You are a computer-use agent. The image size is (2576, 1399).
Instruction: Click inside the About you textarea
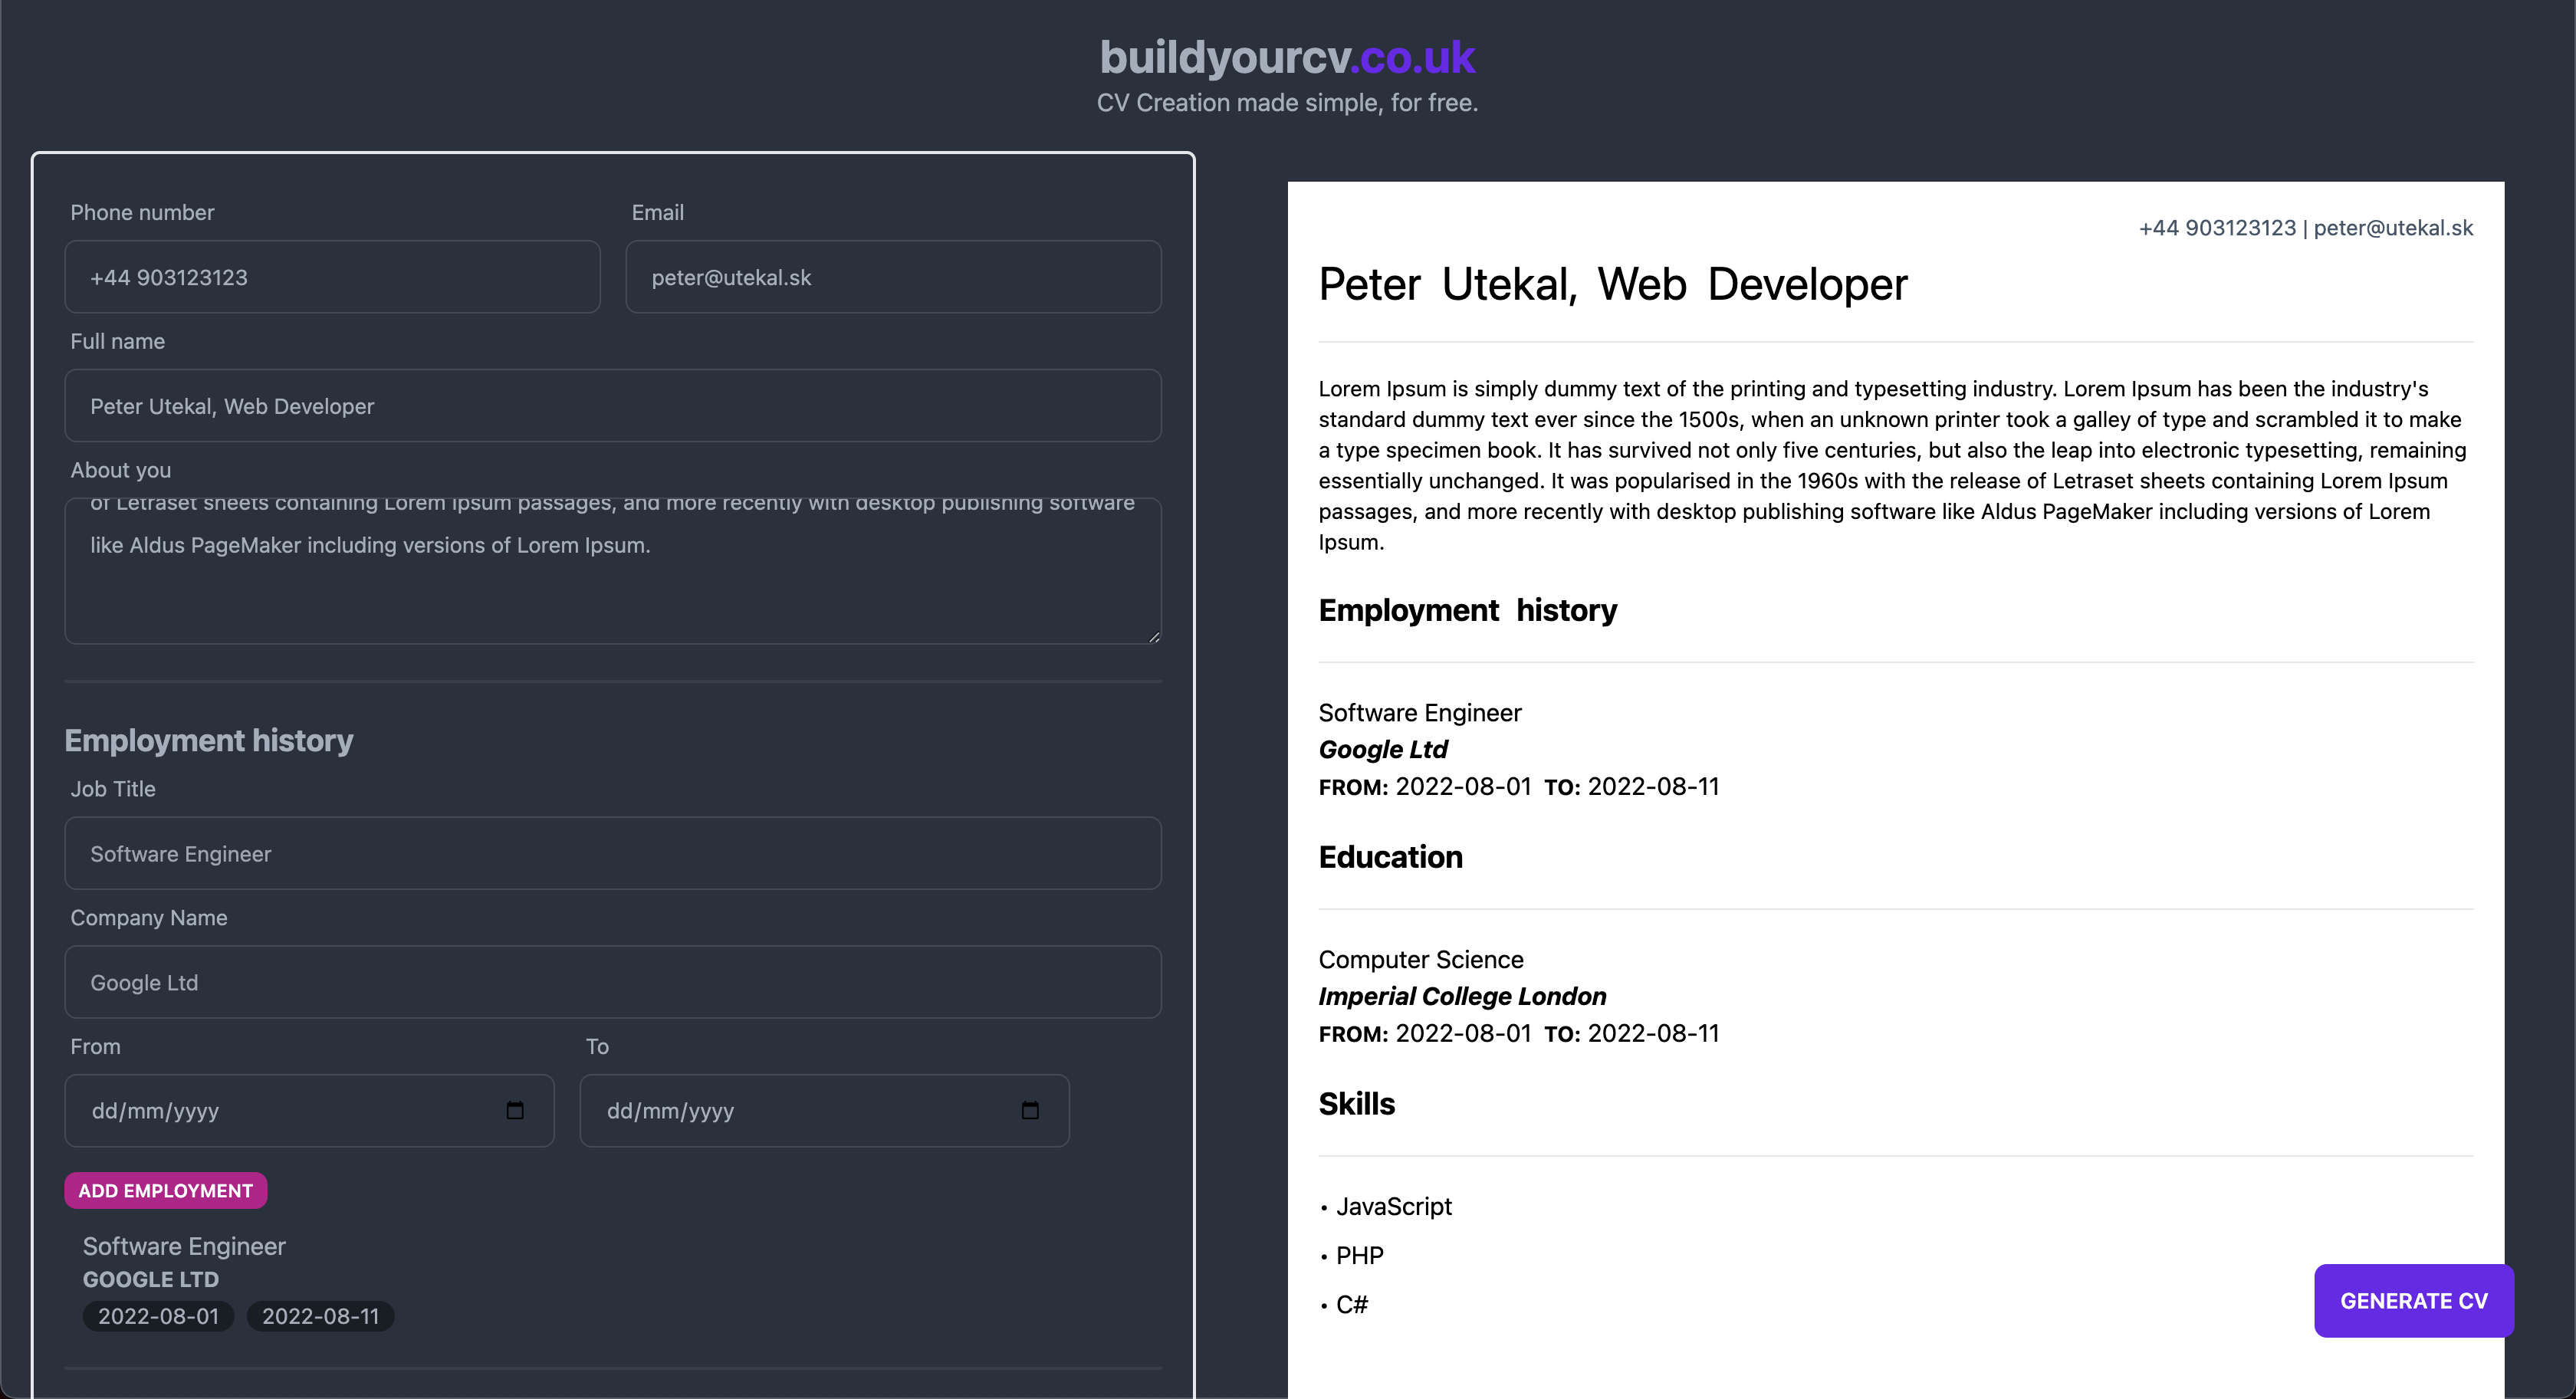coord(613,571)
